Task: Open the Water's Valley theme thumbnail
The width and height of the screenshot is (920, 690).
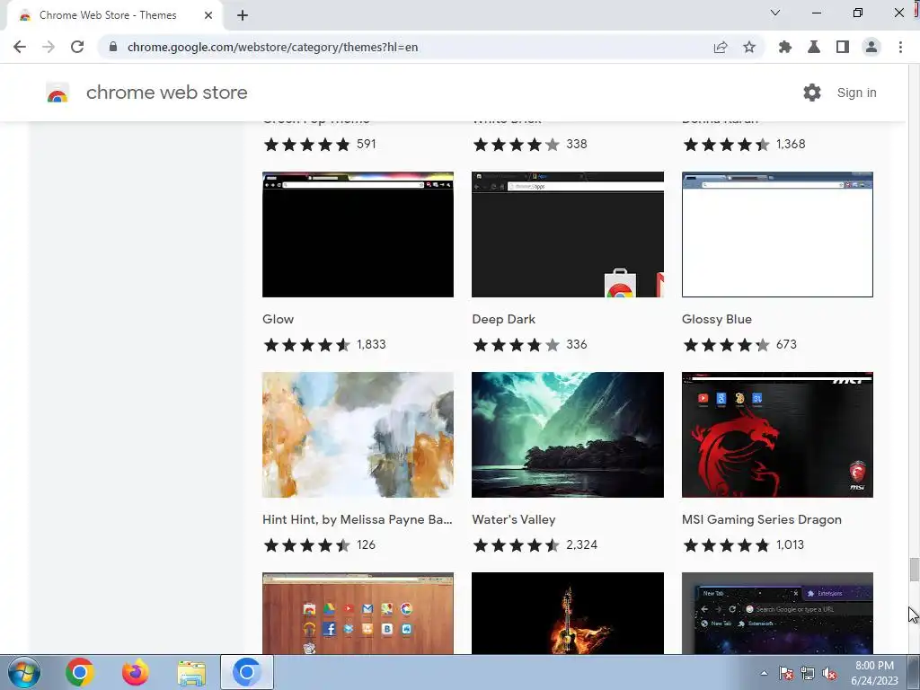Action: pyautogui.click(x=568, y=435)
